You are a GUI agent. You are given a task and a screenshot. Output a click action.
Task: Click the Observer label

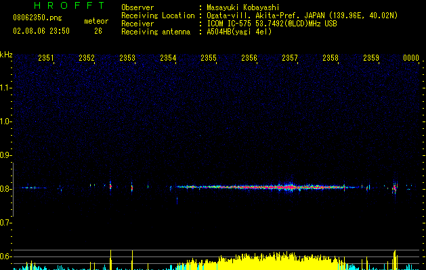click(x=137, y=7)
